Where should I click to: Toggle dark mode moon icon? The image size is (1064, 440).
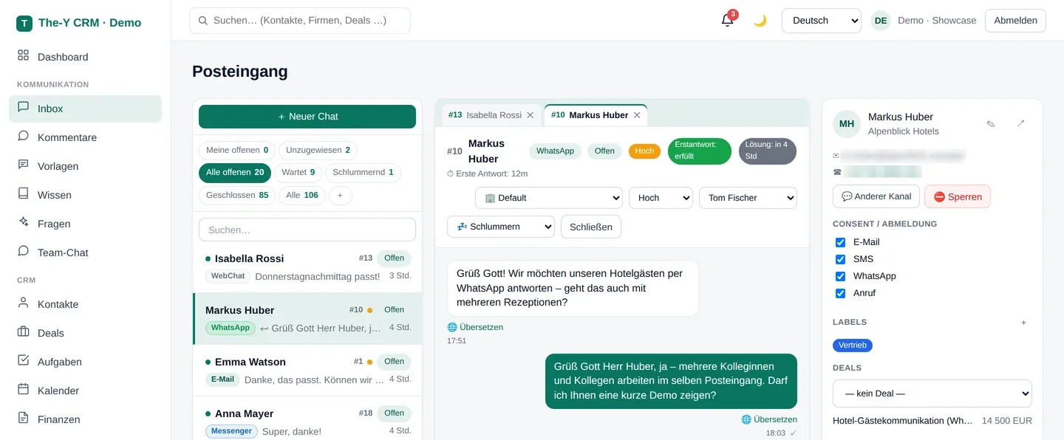(x=760, y=21)
